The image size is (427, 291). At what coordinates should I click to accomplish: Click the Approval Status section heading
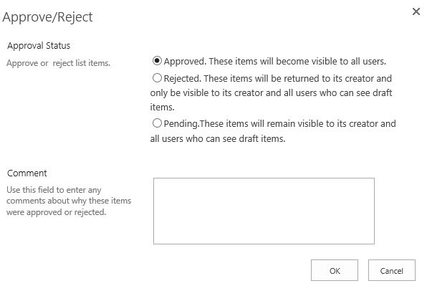click(x=39, y=45)
